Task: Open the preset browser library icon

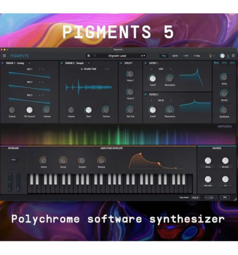Action: 89,56
